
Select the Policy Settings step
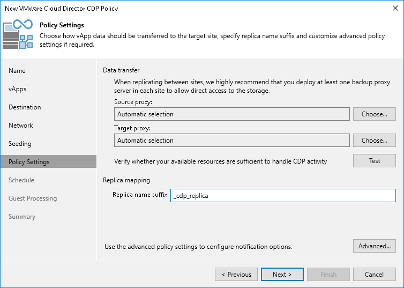[x=48, y=161]
